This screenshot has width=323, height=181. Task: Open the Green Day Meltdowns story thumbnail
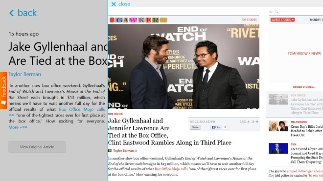[x=278, y=126]
